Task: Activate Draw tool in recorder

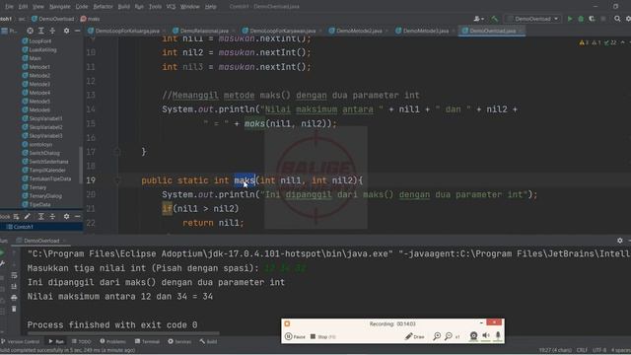Action: coord(414,336)
